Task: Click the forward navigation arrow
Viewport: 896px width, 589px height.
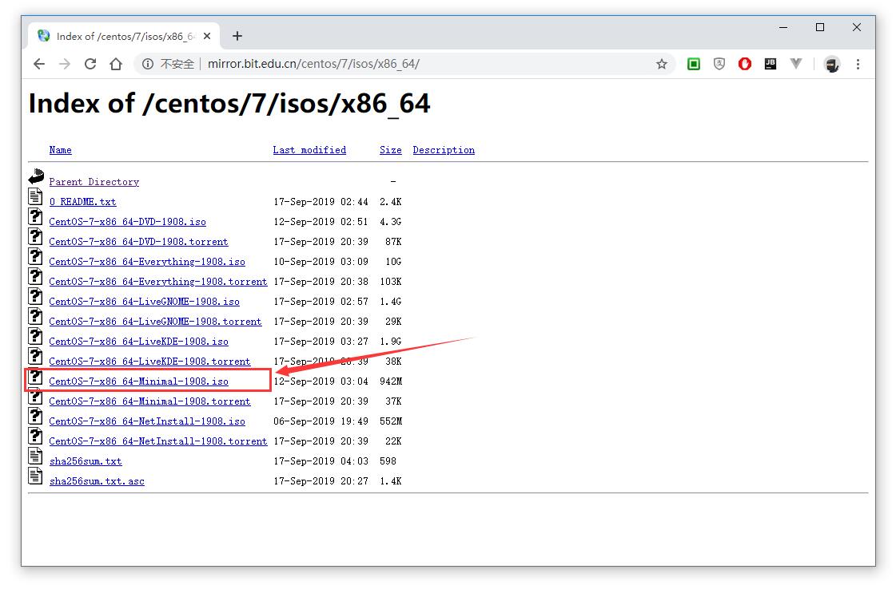Action: coord(65,64)
